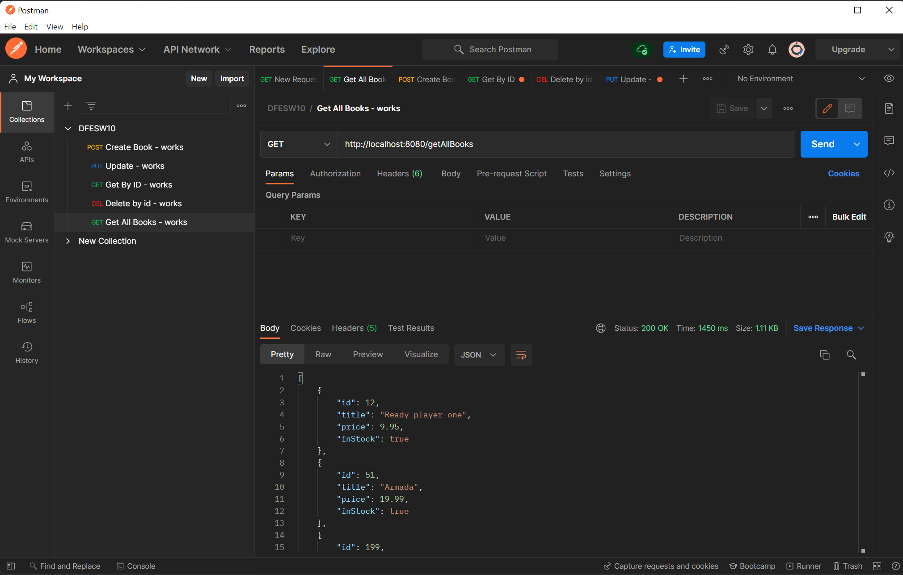Open the JSON format dropdown

[x=479, y=355]
